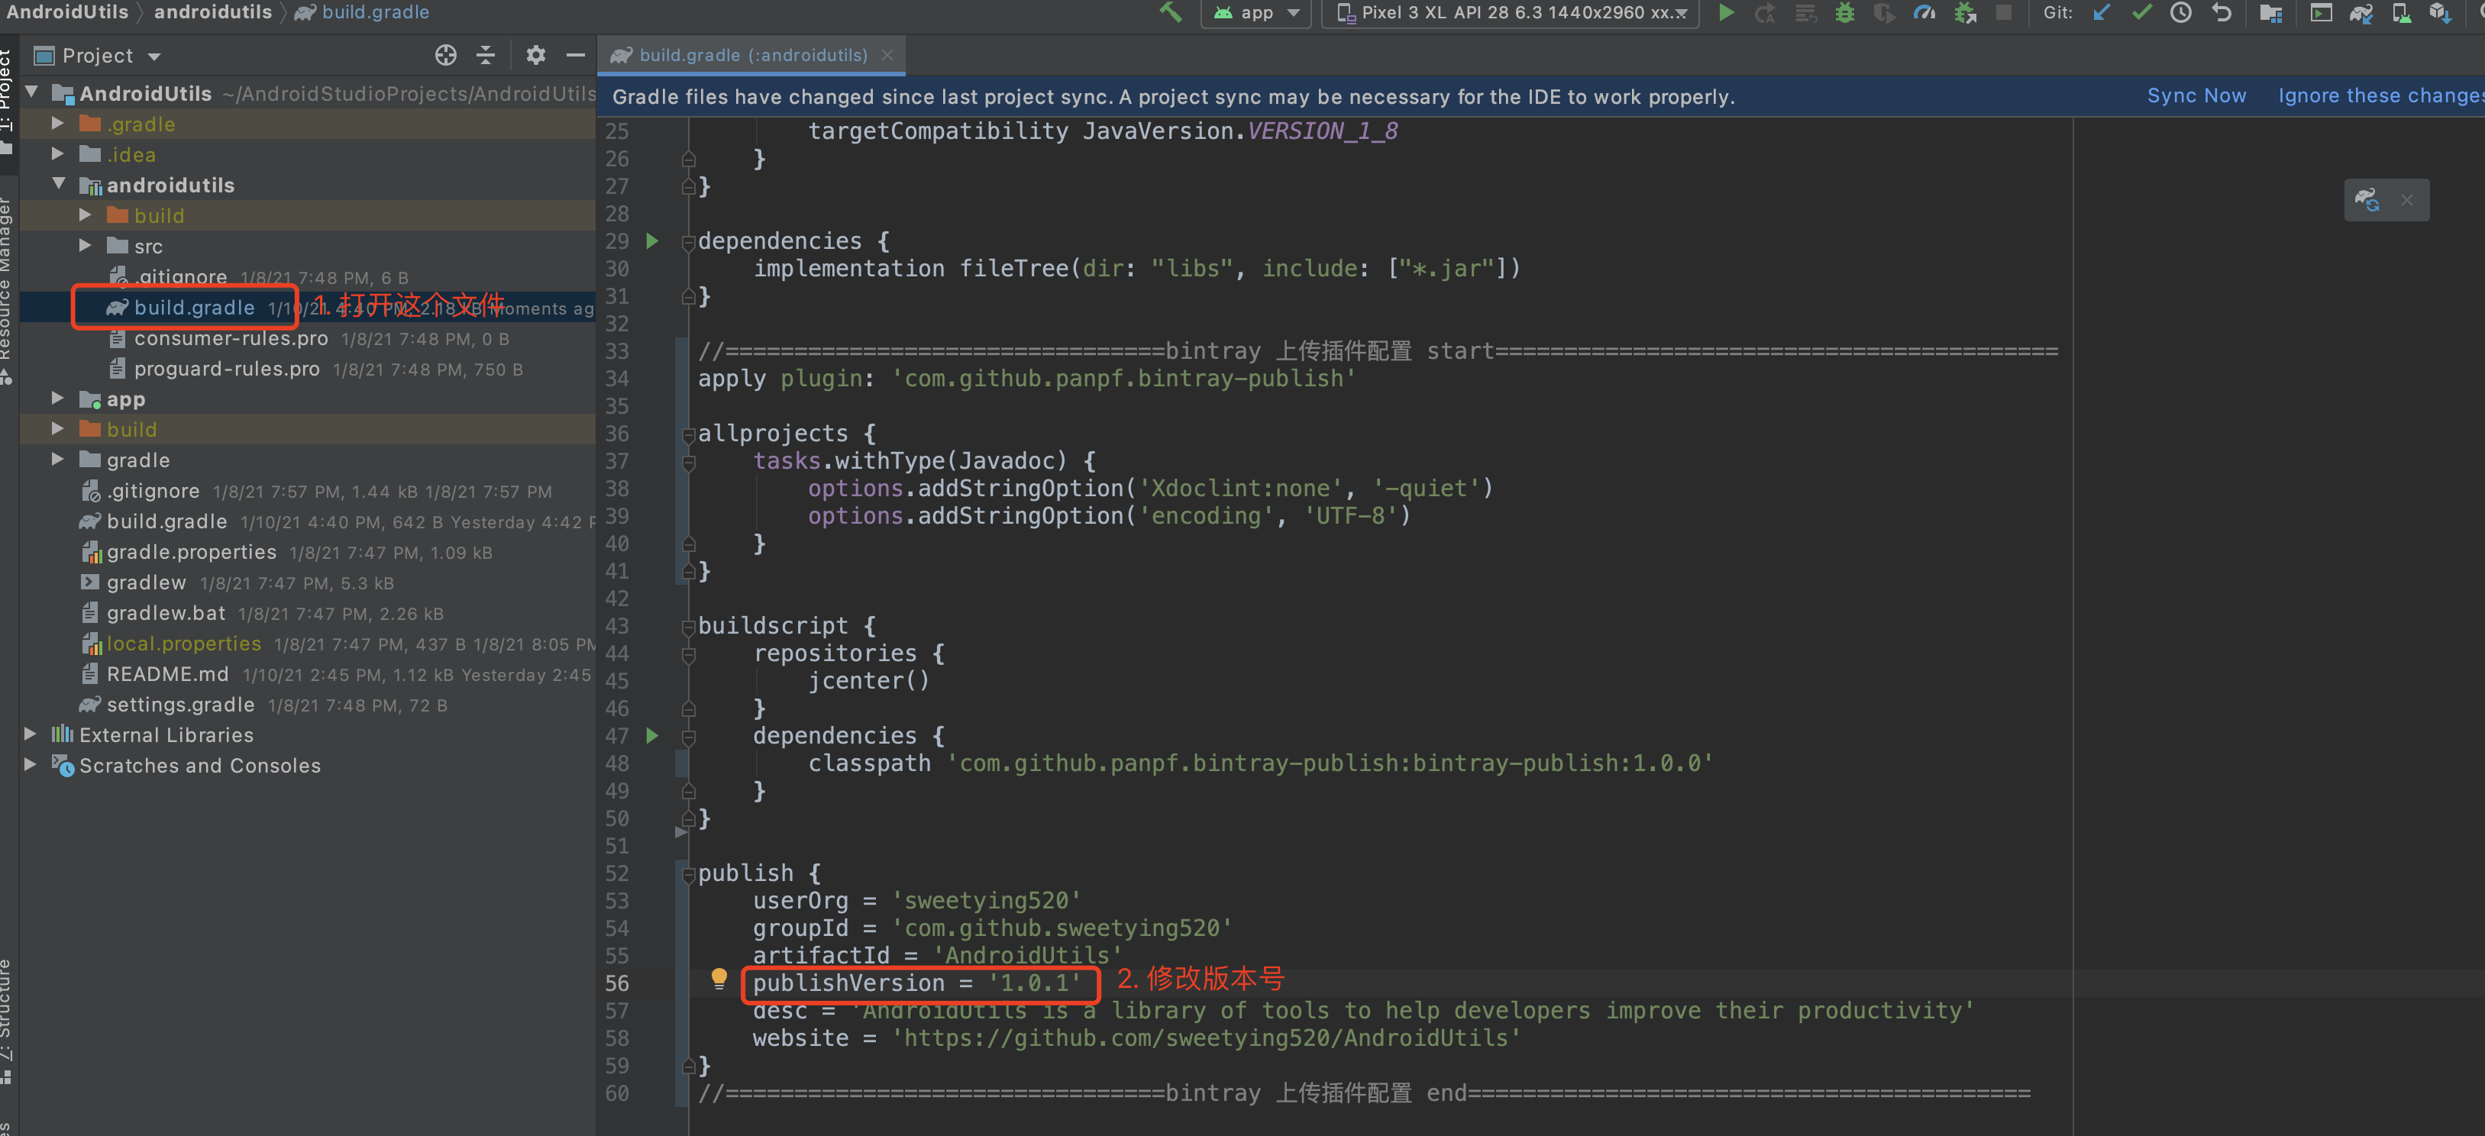Expand External Libraries node

point(31,735)
